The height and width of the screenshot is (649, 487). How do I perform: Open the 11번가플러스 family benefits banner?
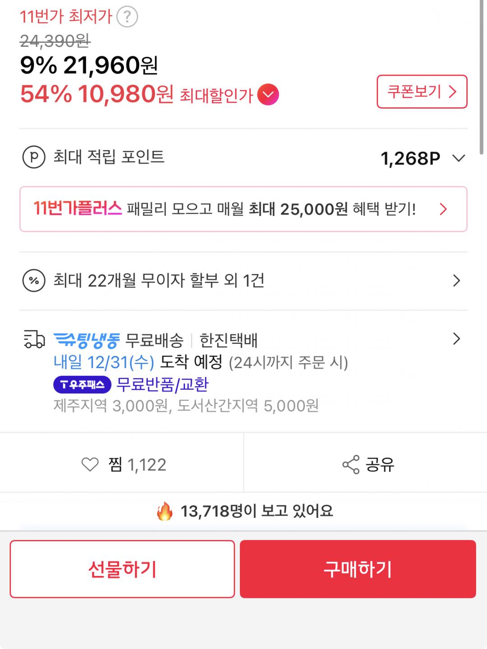243,209
